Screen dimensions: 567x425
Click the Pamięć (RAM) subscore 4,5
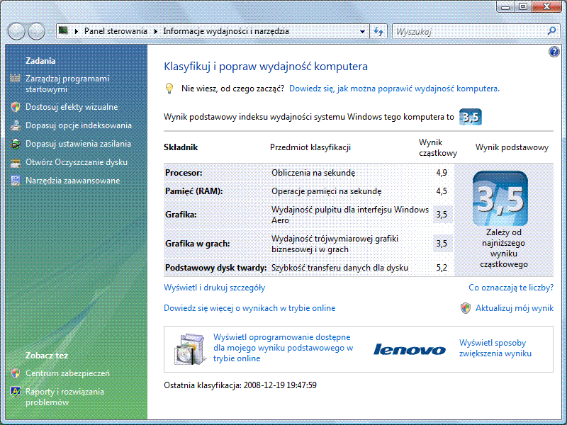442,191
